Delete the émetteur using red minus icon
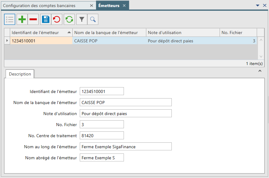 pos(33,19)
